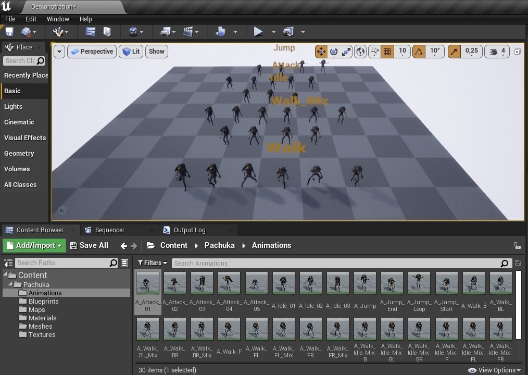Go forward in Content Browser history

point(134,246)
